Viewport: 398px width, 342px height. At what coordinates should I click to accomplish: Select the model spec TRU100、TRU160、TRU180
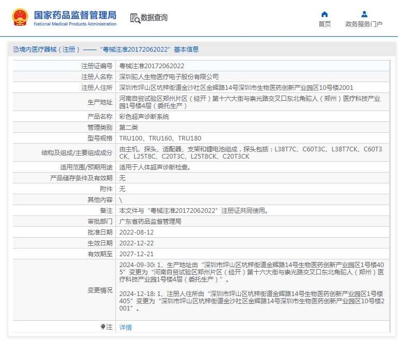[x=160, y=138]
